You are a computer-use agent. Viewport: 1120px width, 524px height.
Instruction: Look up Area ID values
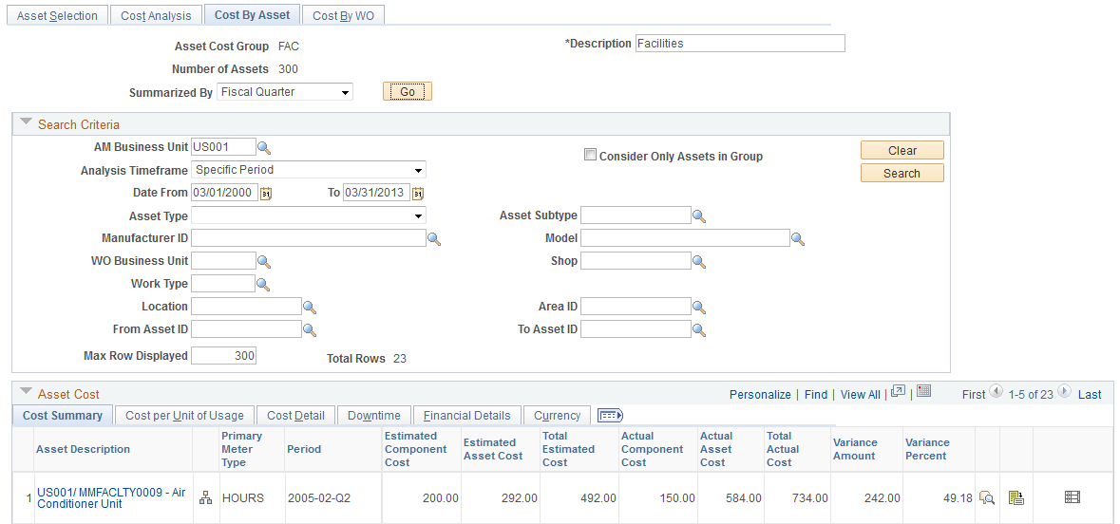pyautogui.click(x=699, y=308)
